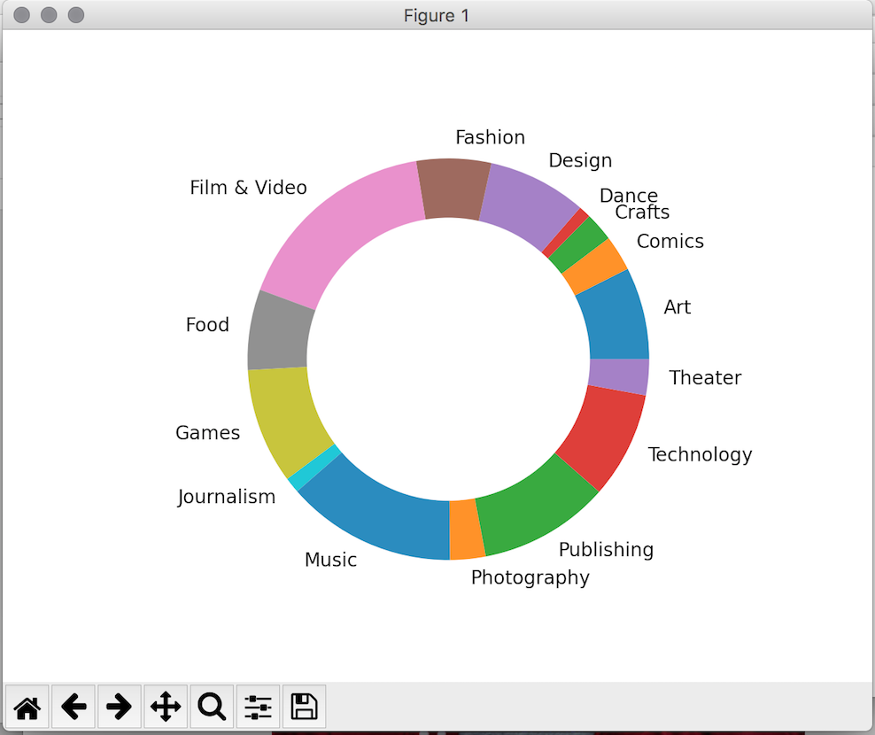Open Configure subplots sliders icon
Image resolution: width=875 pixels, height=735 pixels.
[x=258, y=707]
